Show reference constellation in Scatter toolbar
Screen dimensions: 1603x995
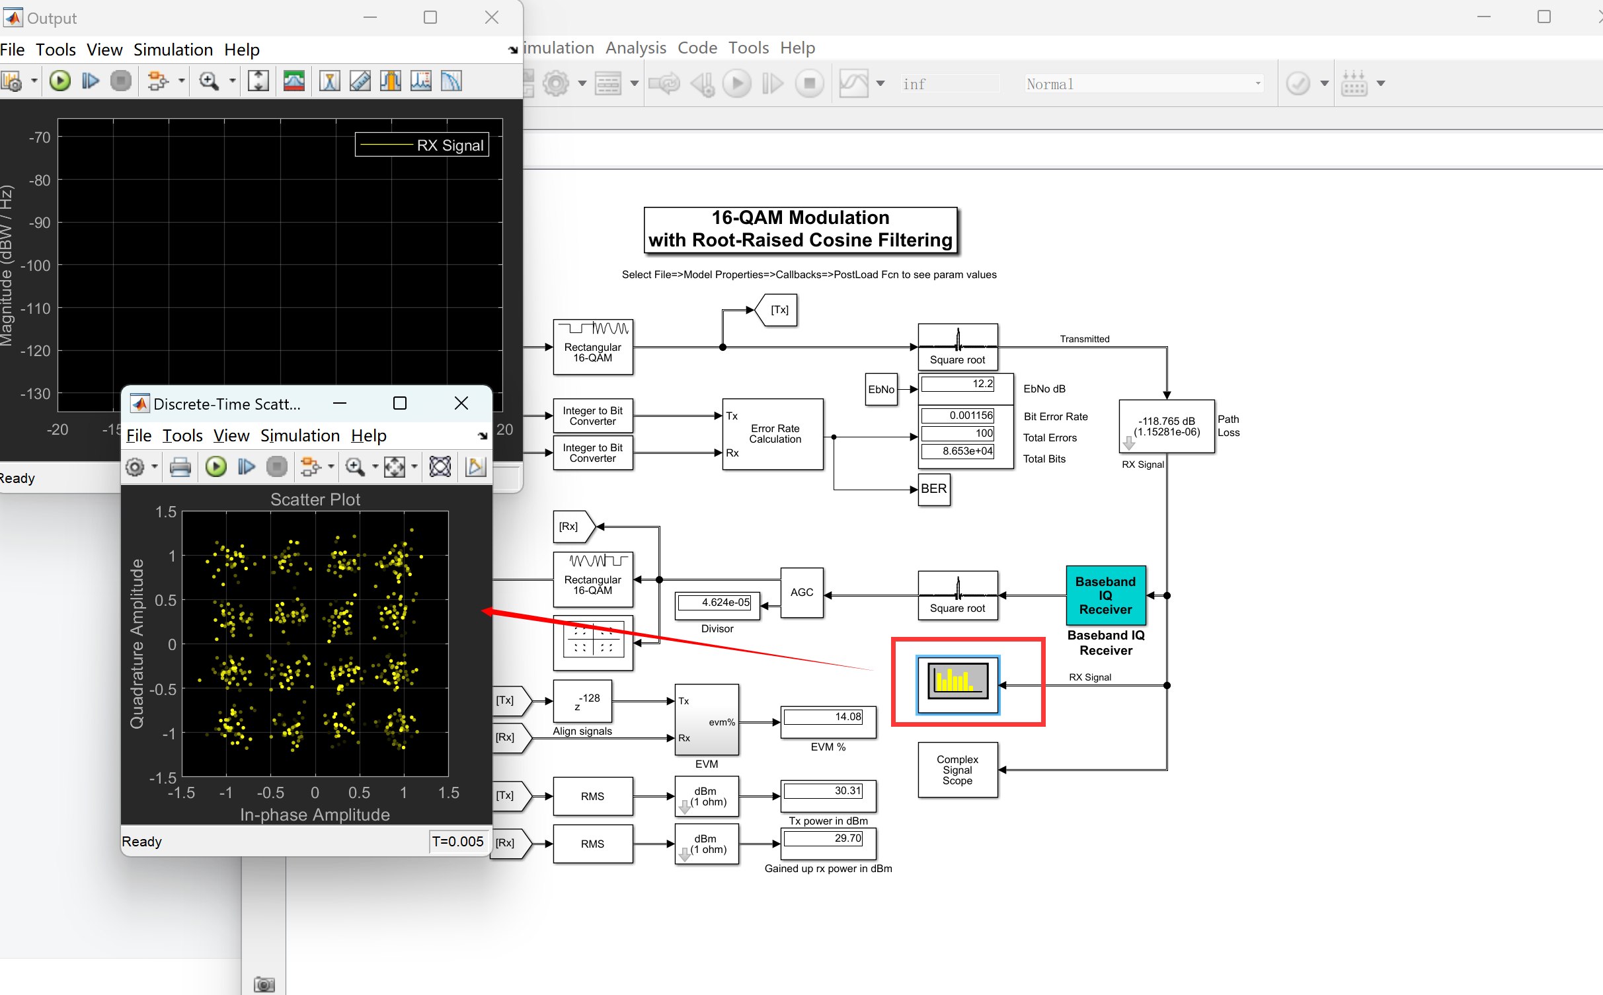(440, 467)
